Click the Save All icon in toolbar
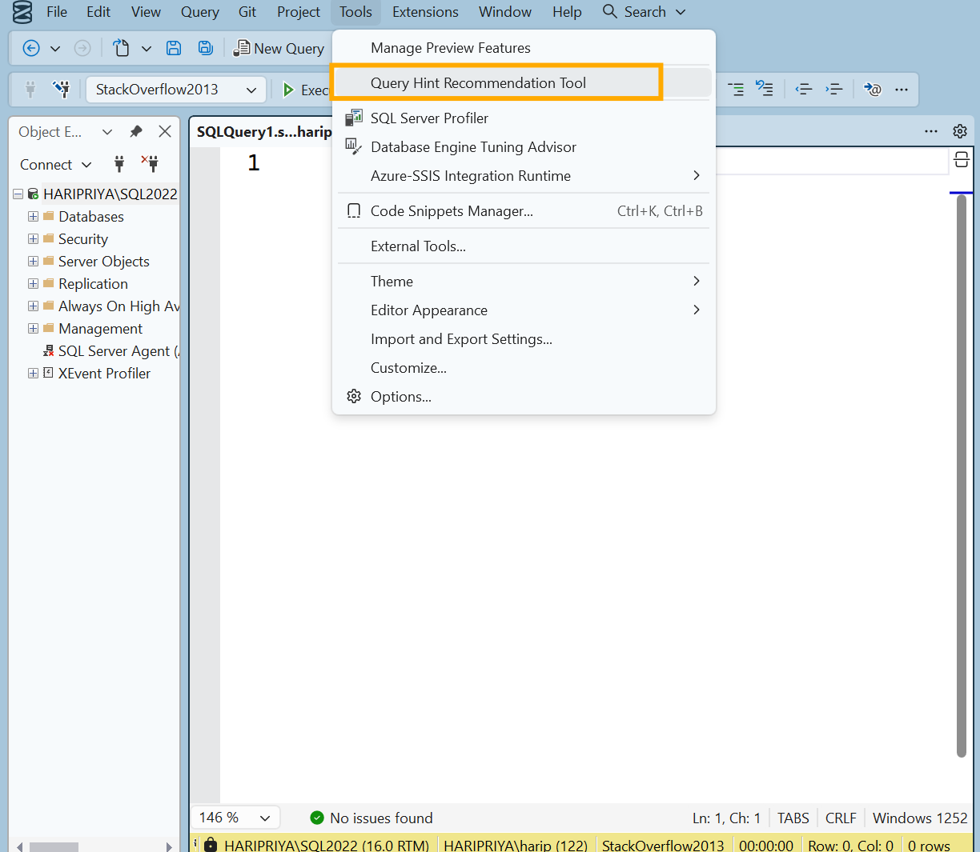The image size is (980, 852). (206, 48)
